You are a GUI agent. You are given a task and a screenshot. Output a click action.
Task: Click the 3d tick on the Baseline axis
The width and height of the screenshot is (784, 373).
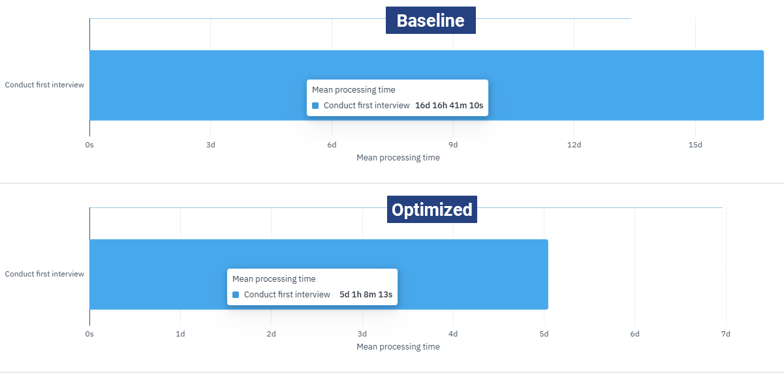coord(210,144)
